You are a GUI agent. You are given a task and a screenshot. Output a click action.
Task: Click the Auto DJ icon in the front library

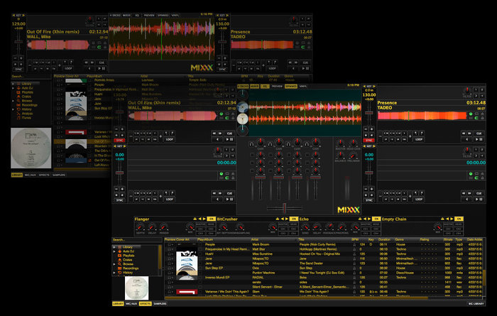119,251
